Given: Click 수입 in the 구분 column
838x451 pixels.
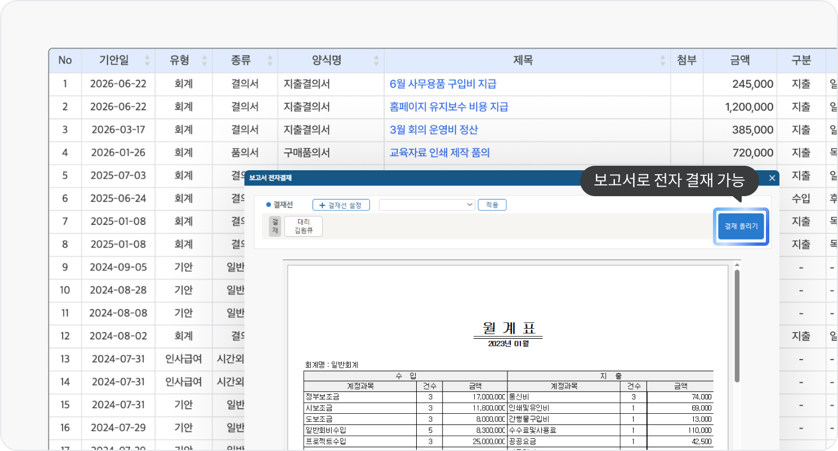Looking at the screenshot, I should (801, 198).
